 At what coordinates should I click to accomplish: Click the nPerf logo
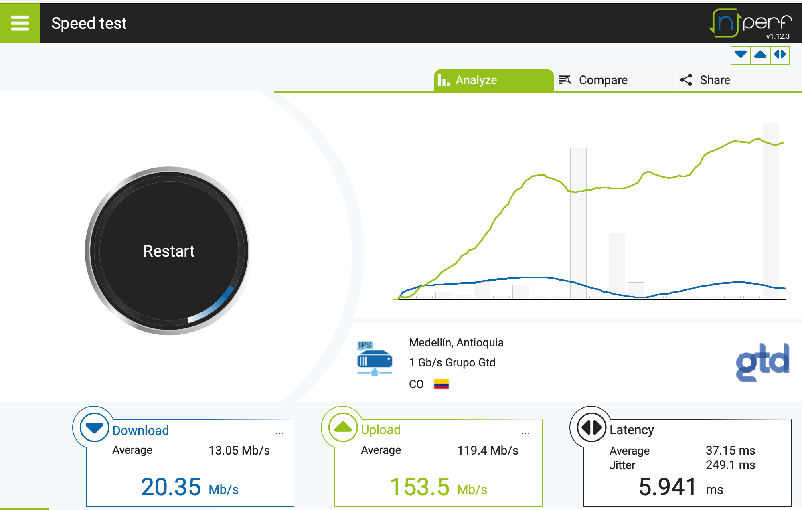[x=751, y=23]
